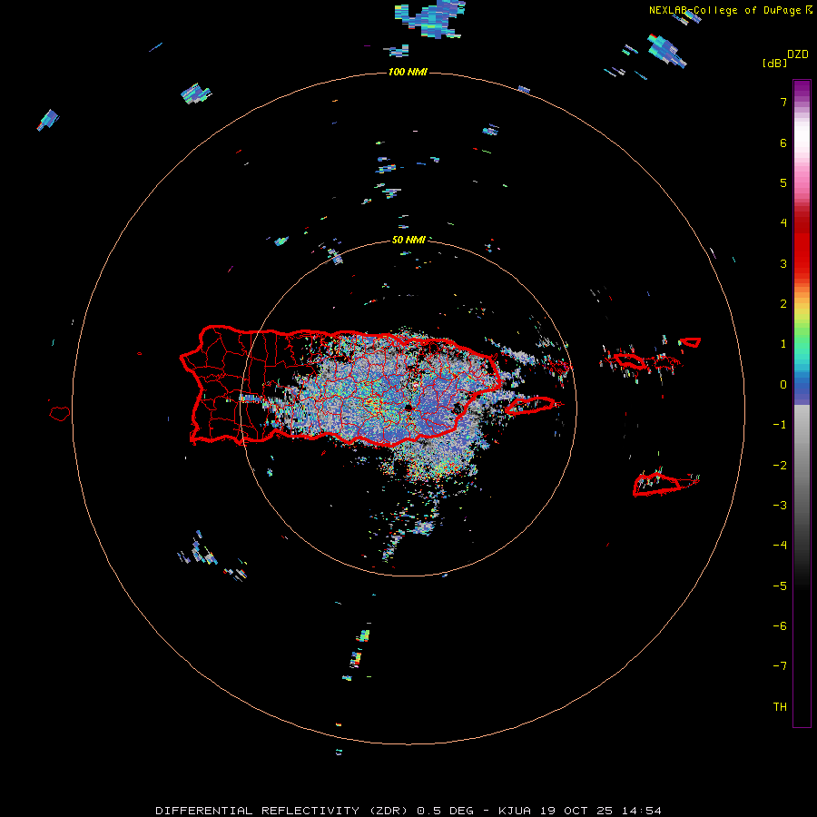Click the 14:54 timestamp in the caption

click(642, 811)
